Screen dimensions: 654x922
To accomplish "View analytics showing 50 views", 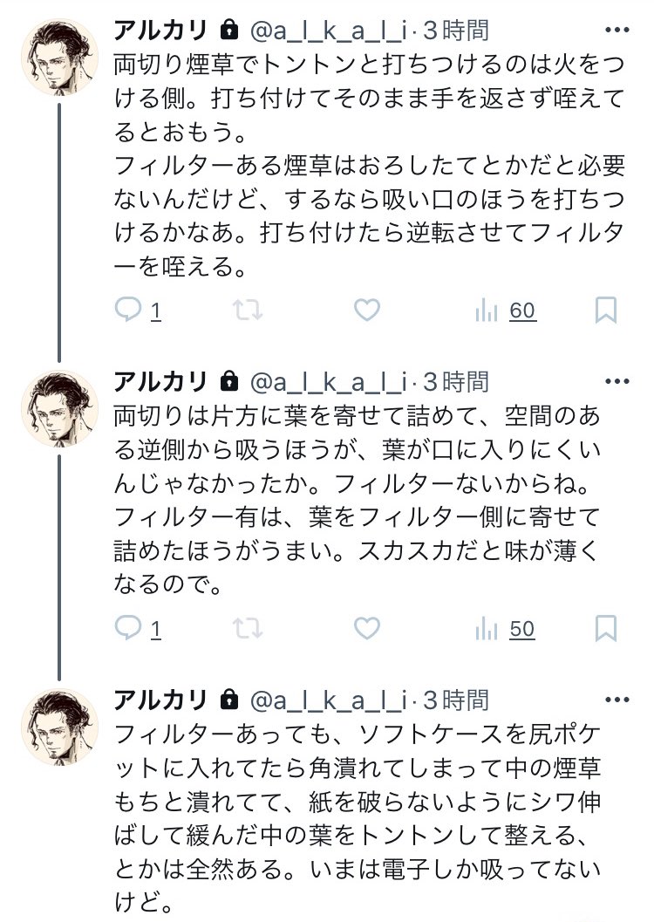I will 504,629.
